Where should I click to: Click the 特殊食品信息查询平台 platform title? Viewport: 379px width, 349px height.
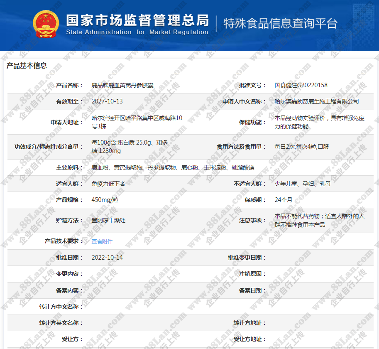[280, 23]
